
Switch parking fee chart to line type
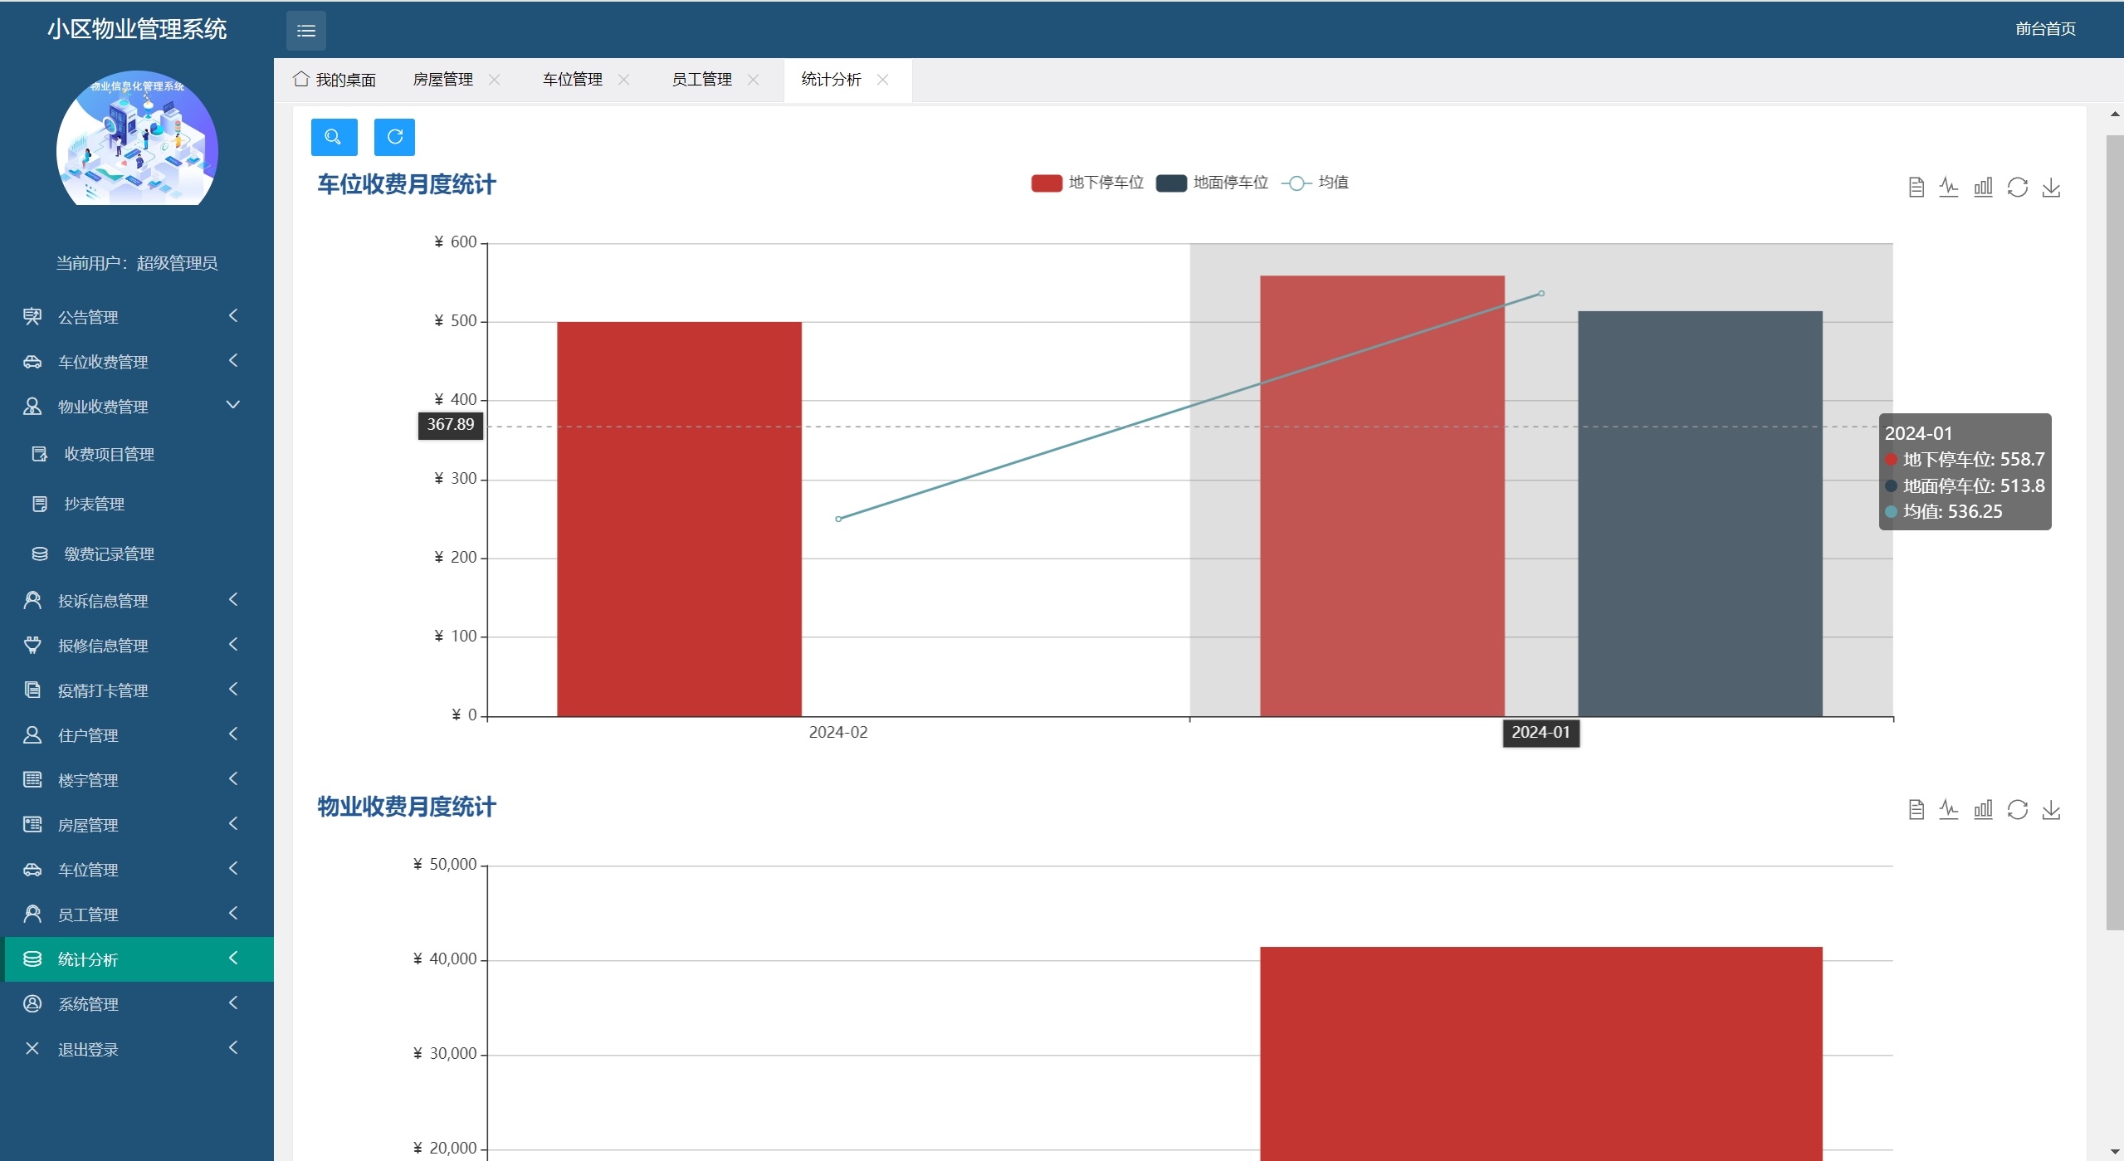pos(1949,188)
